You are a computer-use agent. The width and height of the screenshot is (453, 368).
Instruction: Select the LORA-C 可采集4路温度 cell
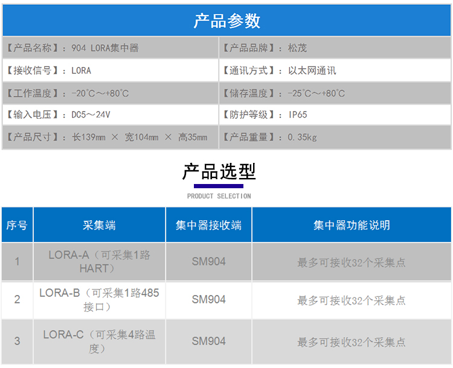tap(100, 341)
